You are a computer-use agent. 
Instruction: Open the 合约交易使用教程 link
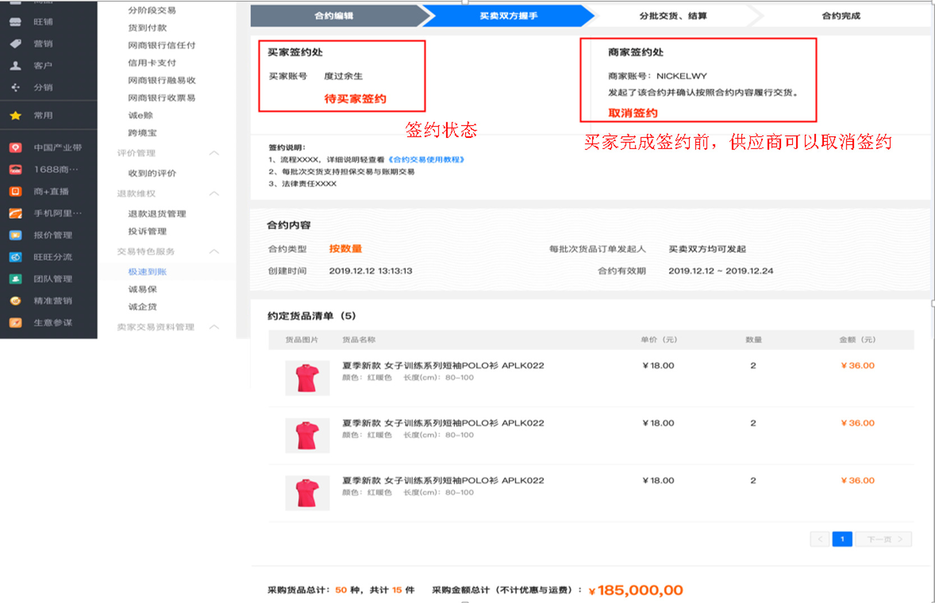[x=426, y=160]
